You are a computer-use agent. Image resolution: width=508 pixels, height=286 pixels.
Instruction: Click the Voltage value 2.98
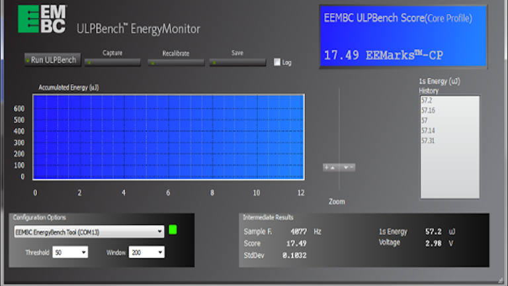tap(433, 244)
